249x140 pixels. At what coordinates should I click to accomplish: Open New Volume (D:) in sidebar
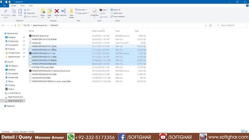pos(16,97)
